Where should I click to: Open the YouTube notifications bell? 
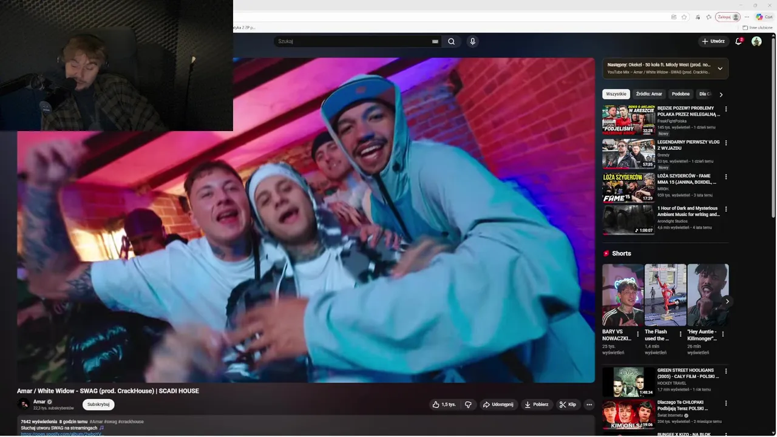(739, 41)
